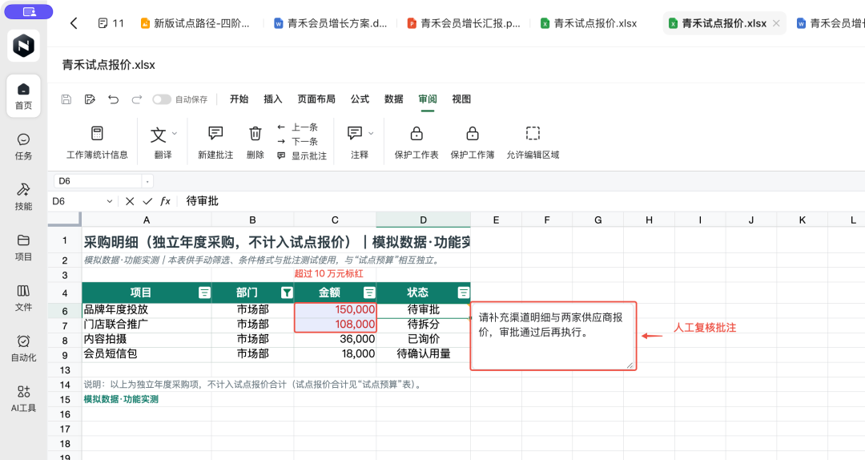865x460 pixels.
Task: Expand the 翻译 dropdown arrow
Action: [175, 134]
